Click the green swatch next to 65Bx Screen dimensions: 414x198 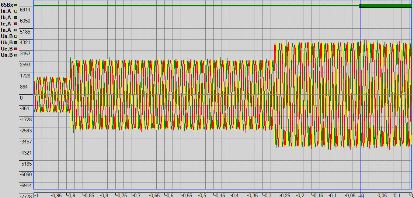[x=15, y=5]
